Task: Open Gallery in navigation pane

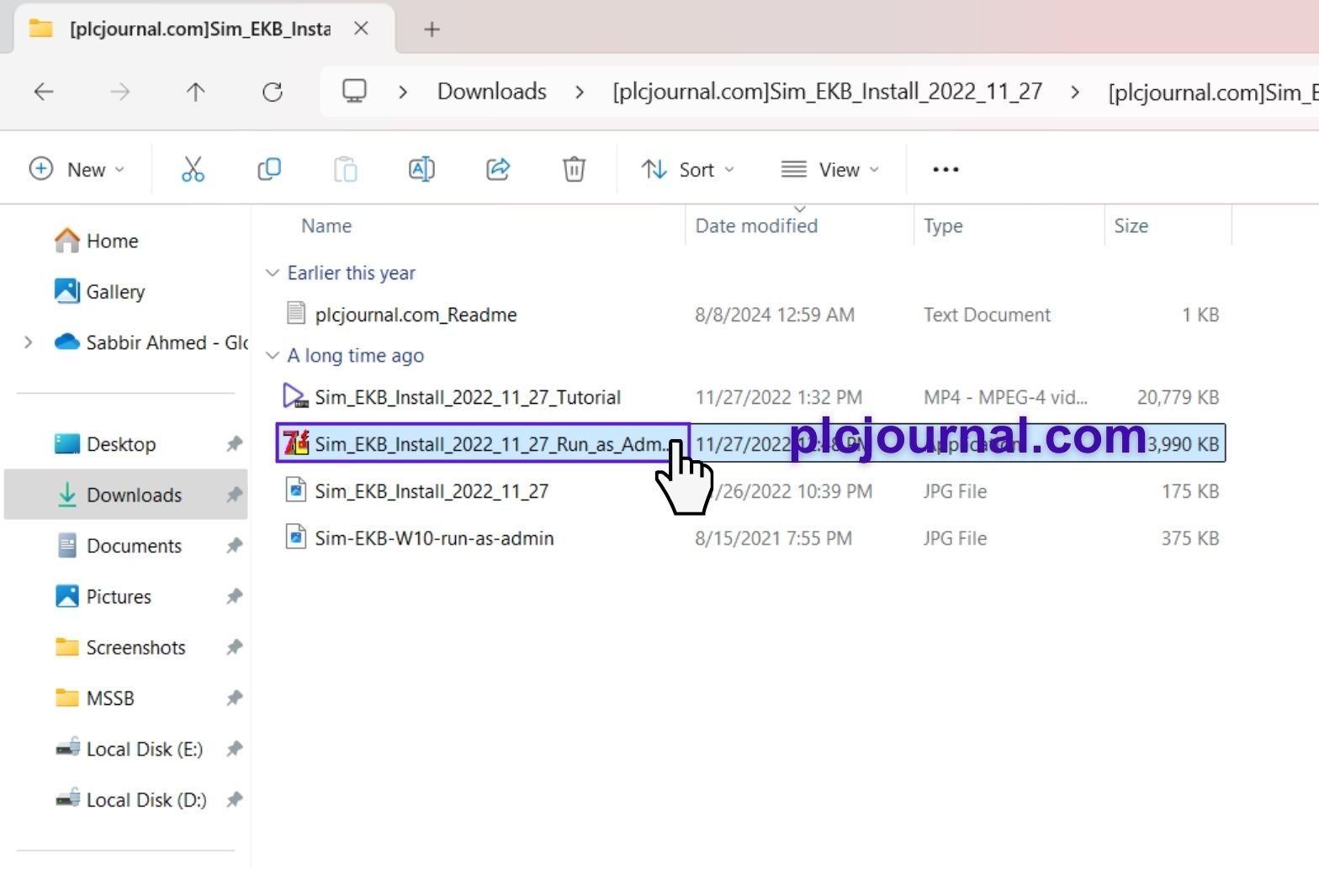Action: pyautogui.click(x=99, y=292)
